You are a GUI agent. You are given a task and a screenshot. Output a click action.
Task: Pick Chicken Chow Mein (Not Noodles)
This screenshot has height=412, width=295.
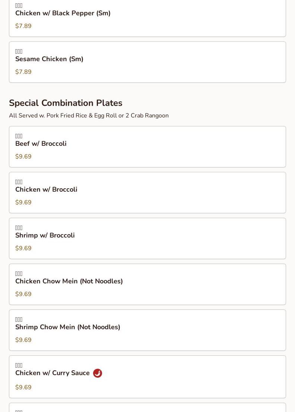tap(69, 282)
